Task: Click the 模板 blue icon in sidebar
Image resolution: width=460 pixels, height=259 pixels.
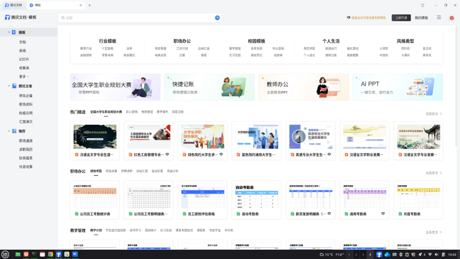Action: [x=14, y=32]
